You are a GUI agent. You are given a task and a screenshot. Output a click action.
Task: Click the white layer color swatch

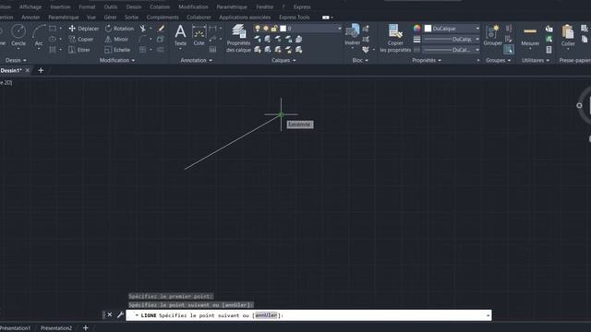(x=283, y=29)
